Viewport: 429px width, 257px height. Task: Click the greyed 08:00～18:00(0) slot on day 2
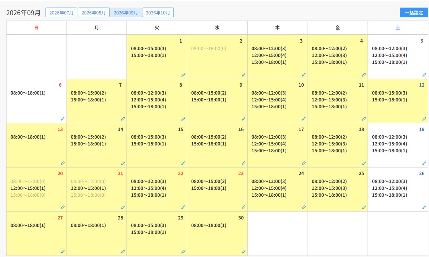pos(209,49)
